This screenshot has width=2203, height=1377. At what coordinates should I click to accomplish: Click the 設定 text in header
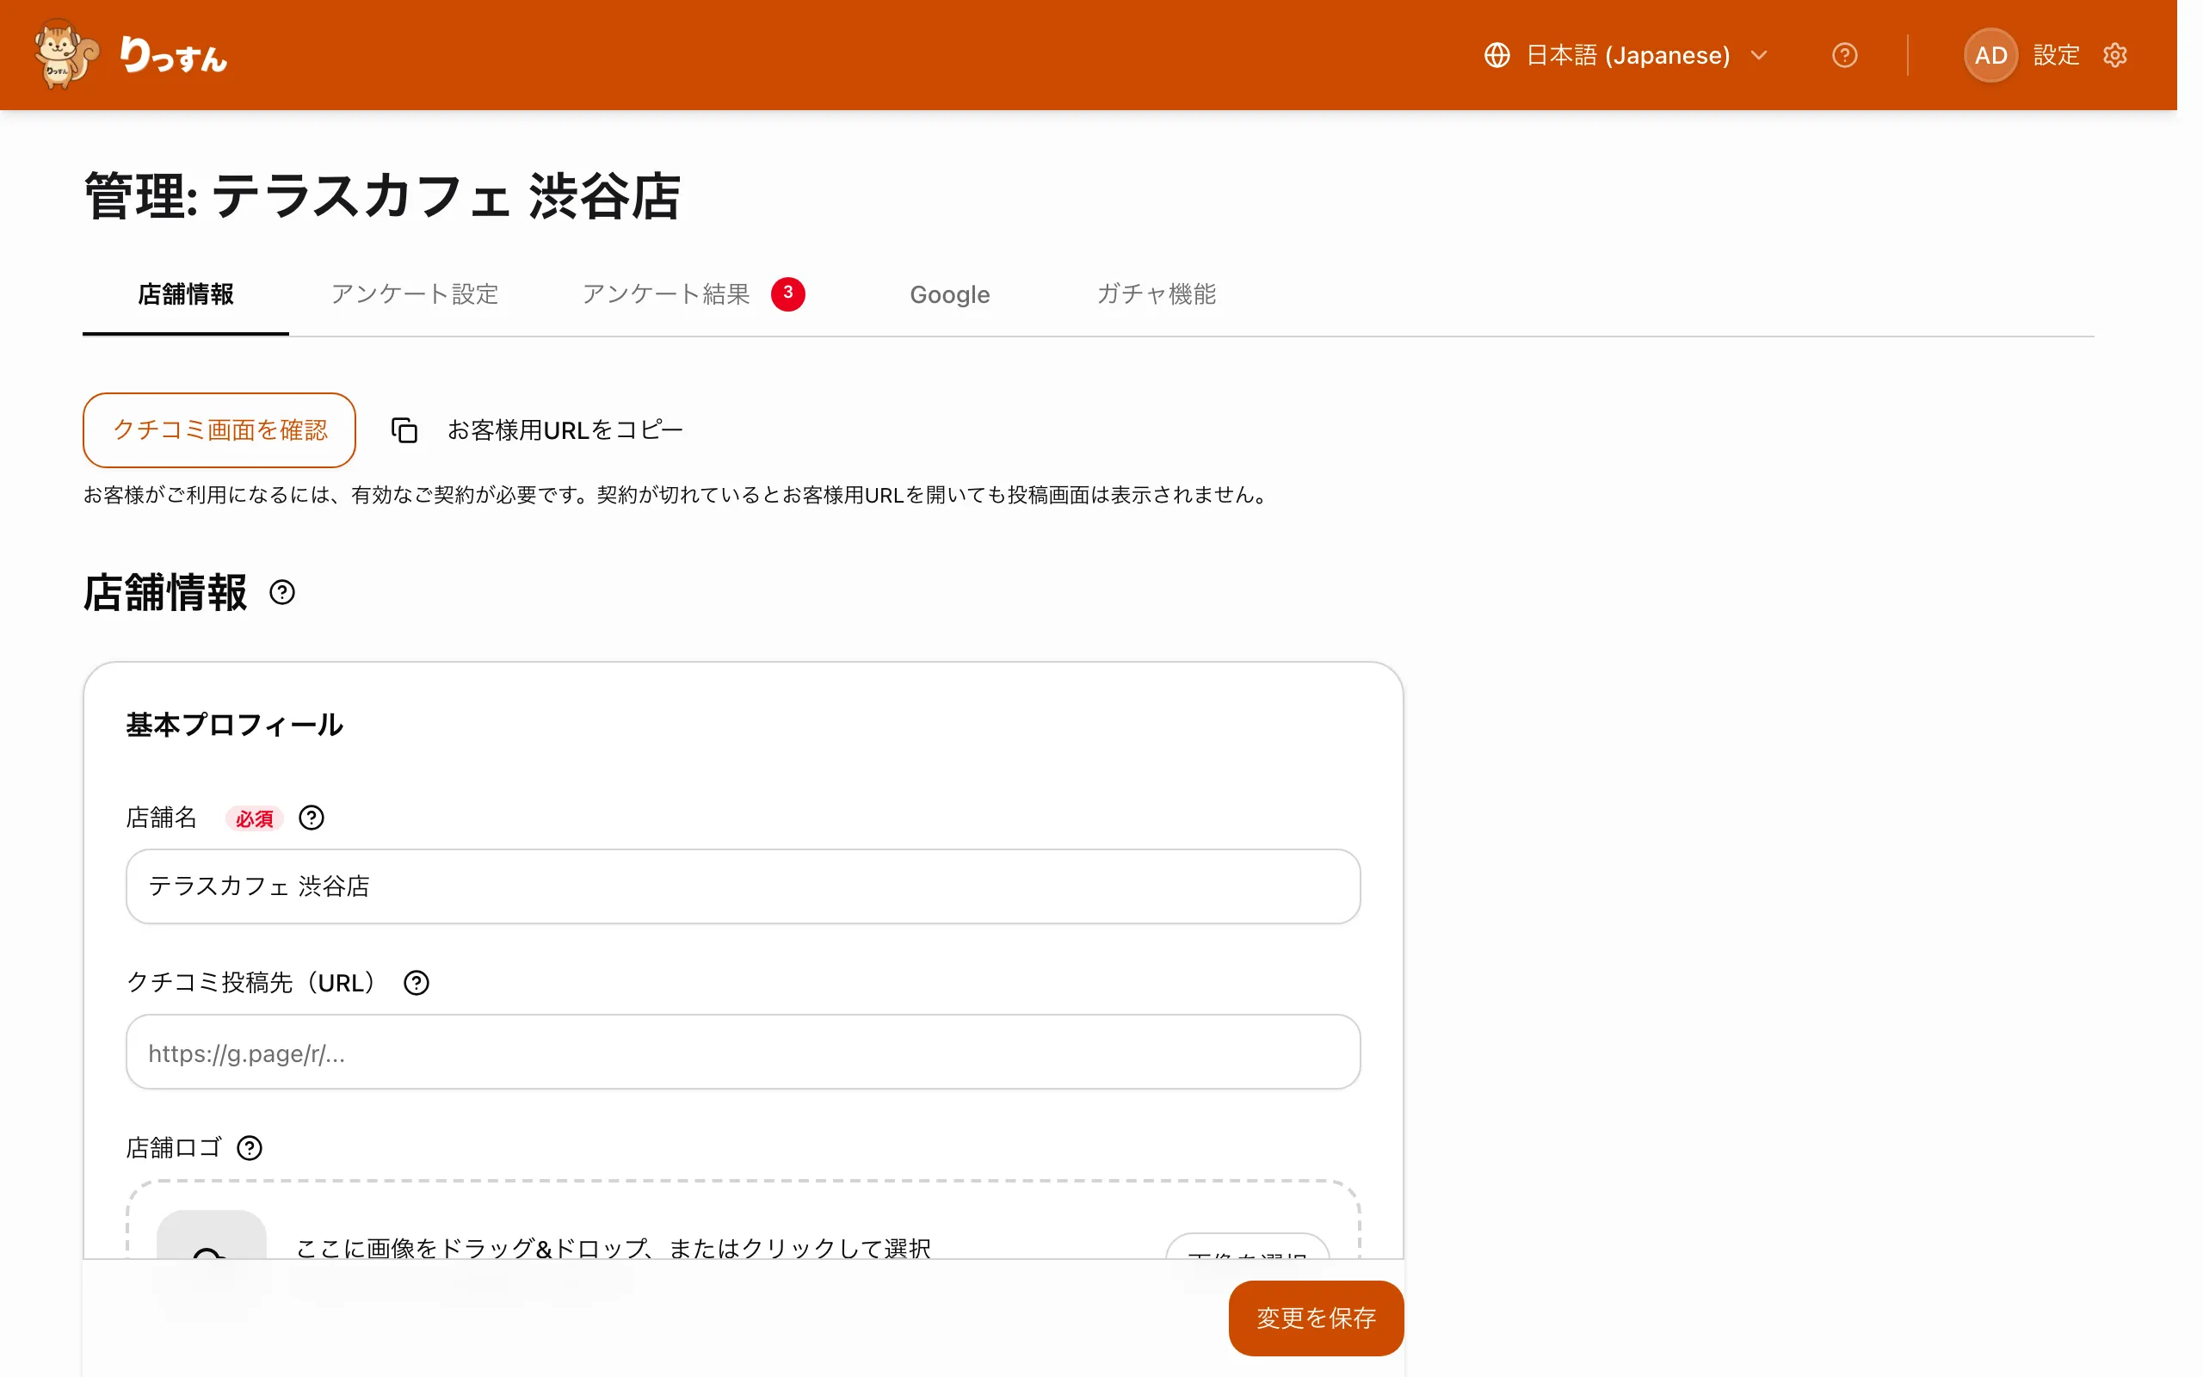click(2056, 56)
